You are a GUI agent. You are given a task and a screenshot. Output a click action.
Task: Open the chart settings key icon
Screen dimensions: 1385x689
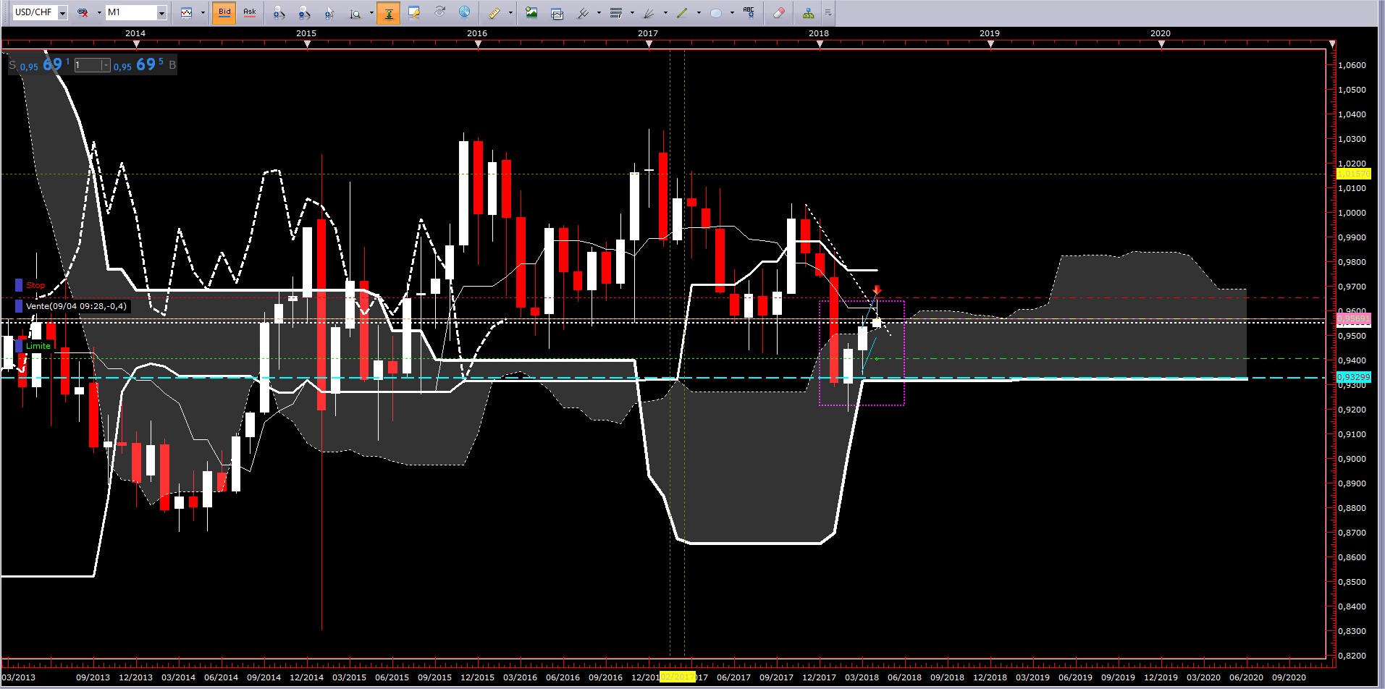pos(414,12)
